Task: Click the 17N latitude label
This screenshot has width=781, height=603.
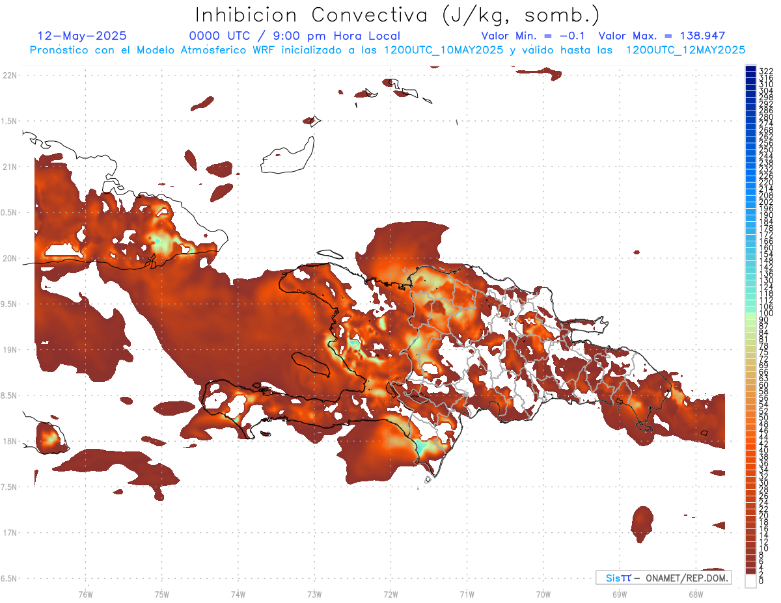Action: pyautogui.click(x=10, y=533)
